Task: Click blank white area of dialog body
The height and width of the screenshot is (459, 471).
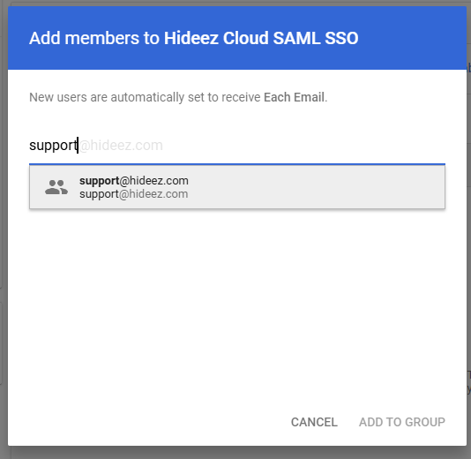Action: tap(237, 301)
